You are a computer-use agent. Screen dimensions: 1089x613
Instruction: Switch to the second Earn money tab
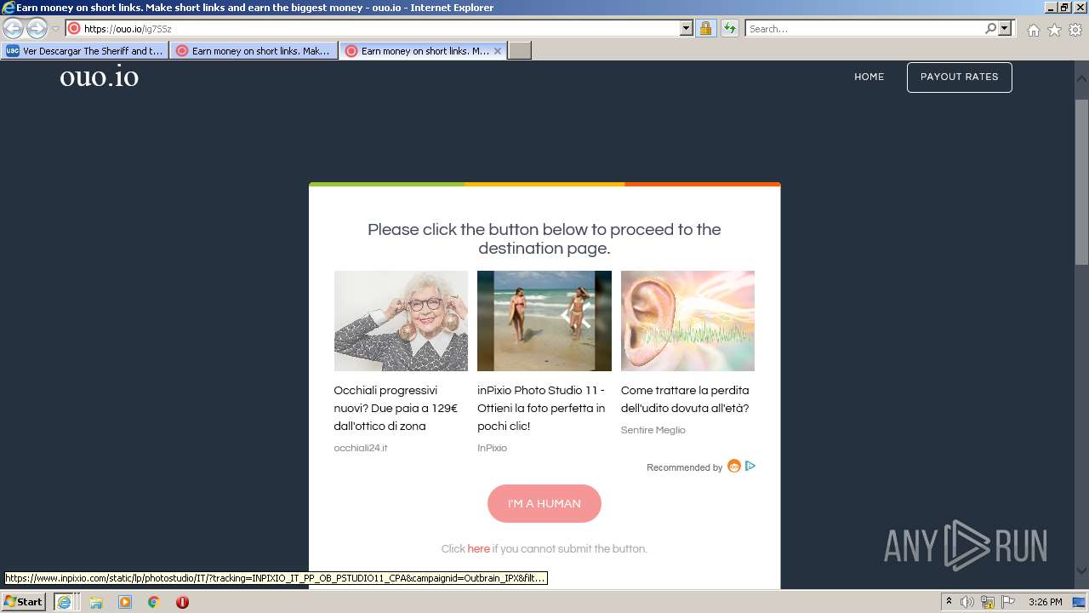click(x=254, y=51)
